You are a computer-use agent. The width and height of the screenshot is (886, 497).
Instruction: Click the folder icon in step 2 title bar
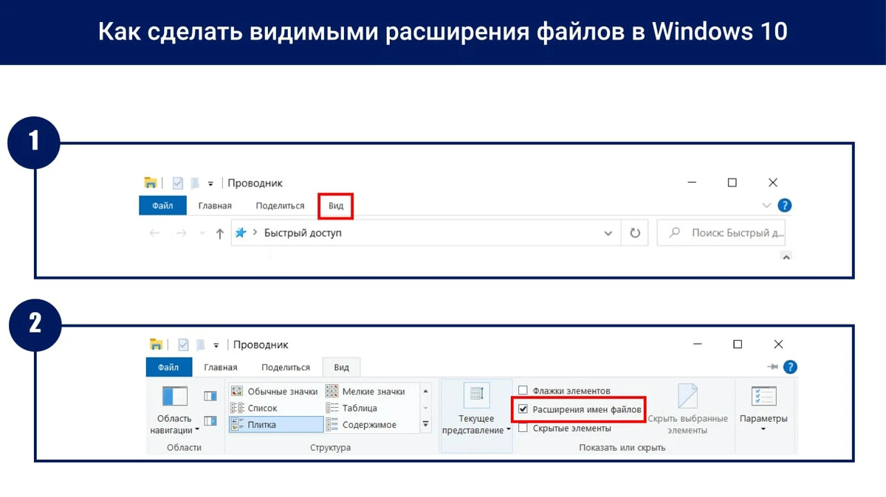pyautogui.click(x=156, y=344)
